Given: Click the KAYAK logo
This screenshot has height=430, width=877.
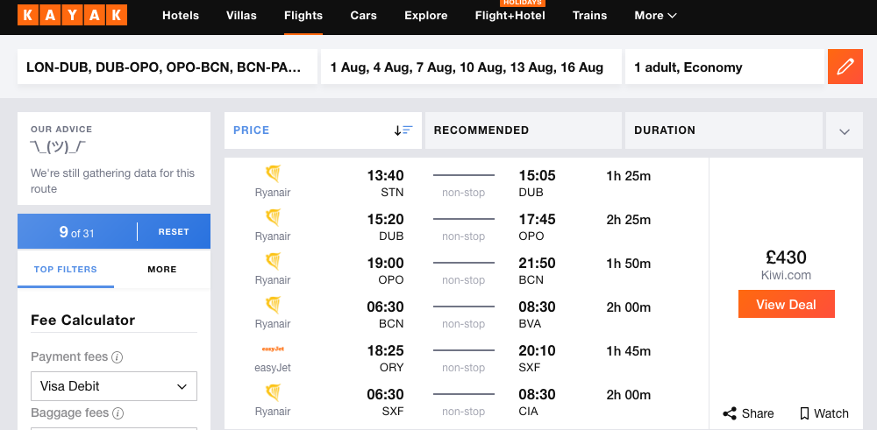Looking at the screenshot, I should pos(72,15).
